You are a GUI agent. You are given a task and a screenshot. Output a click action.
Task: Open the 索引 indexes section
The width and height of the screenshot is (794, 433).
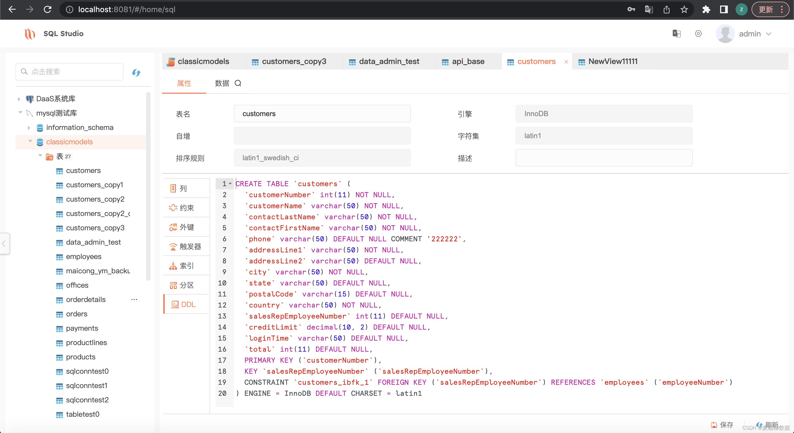click(x=186, y=266)
